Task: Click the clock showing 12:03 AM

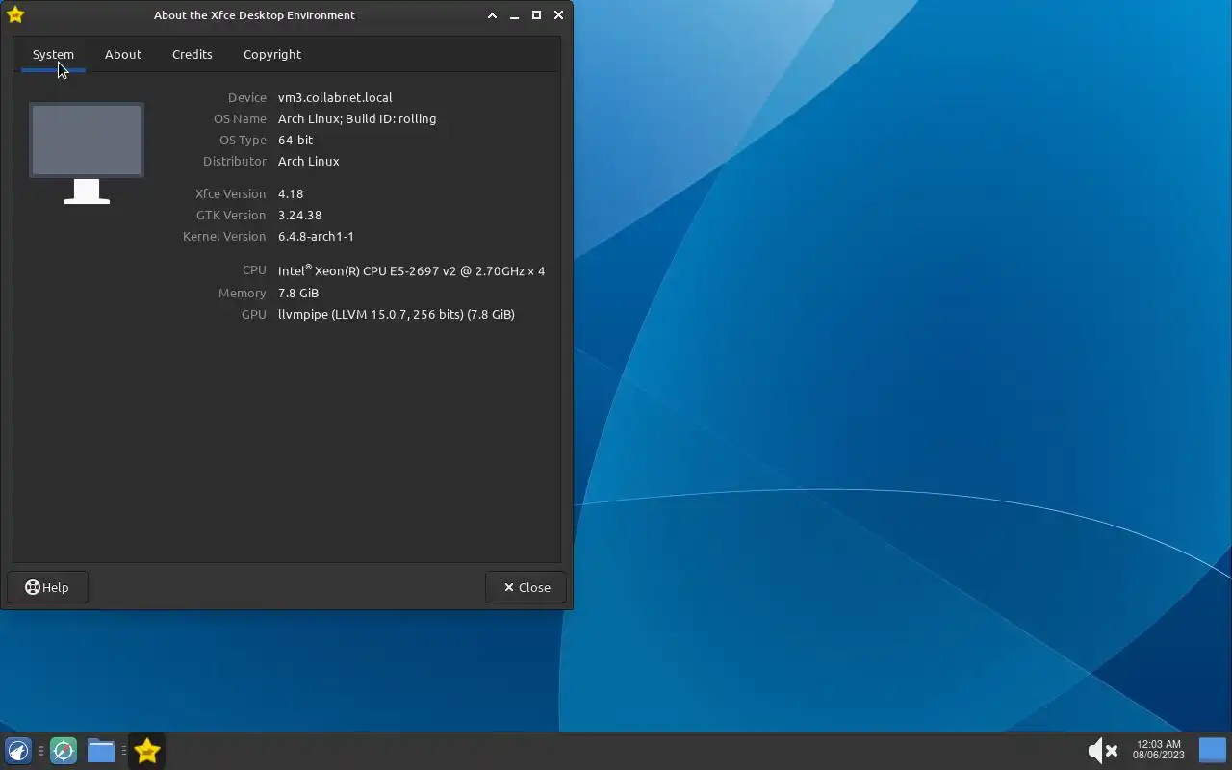Action: (x=1158, y=750)
